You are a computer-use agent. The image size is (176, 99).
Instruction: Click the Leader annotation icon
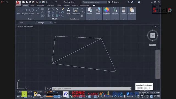click(x=82, y=12)
